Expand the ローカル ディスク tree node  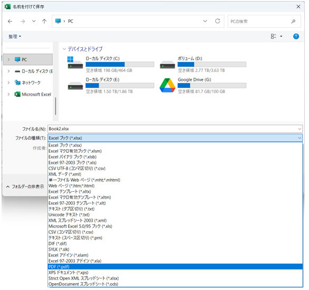tap(8, 71)
